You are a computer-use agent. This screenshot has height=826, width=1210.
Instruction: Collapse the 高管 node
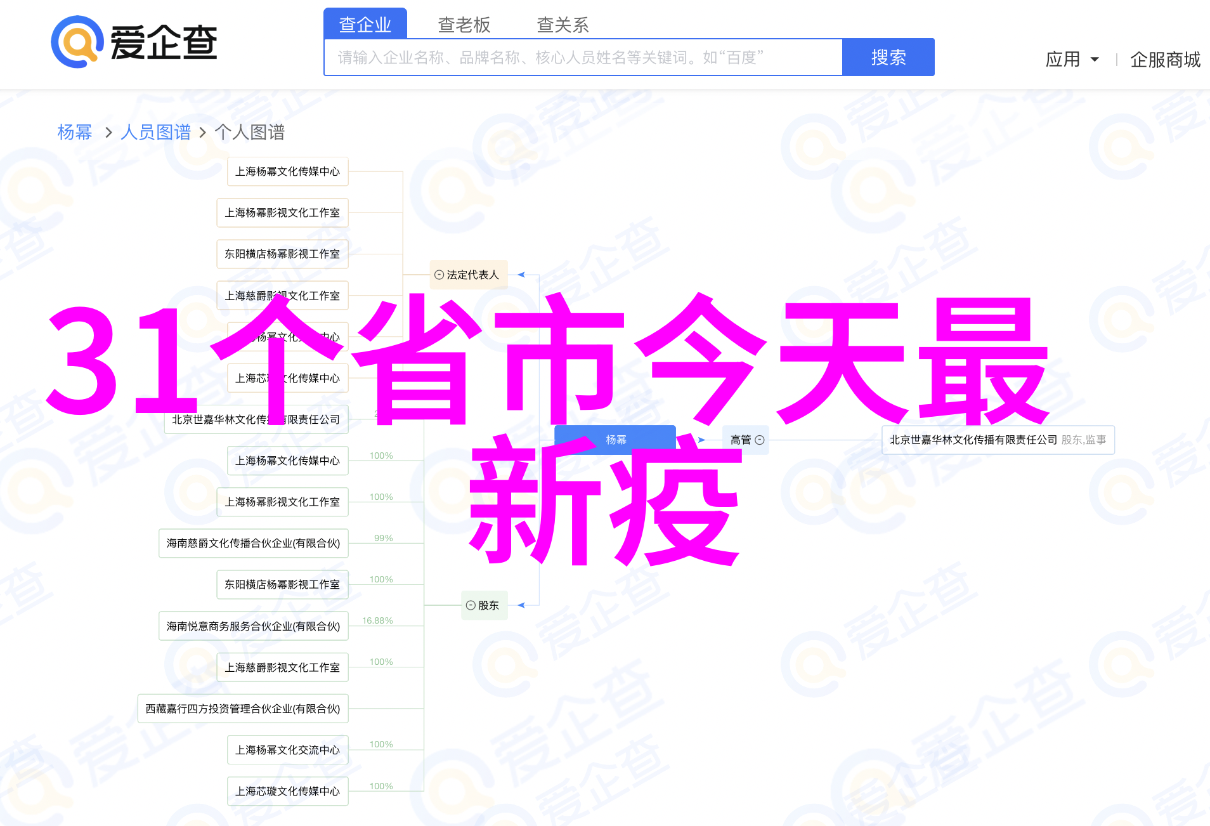[760, 440]
